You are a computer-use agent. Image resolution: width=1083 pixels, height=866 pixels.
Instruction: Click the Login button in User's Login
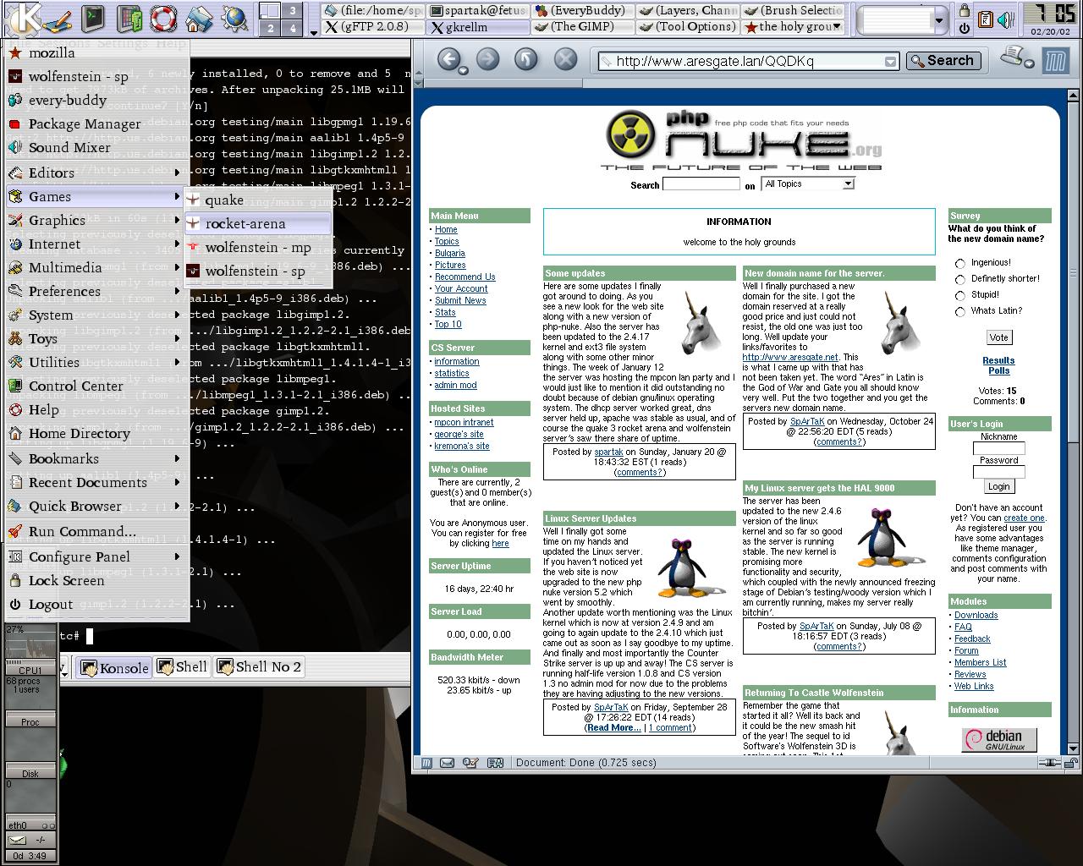tap(998, 486)
